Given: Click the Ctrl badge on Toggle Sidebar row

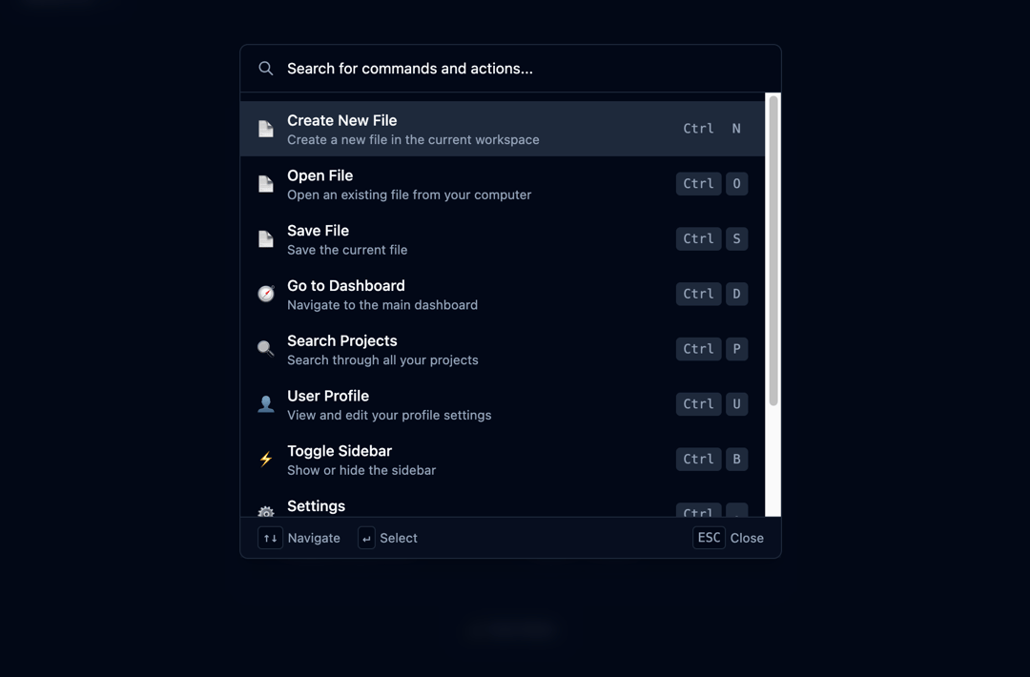Looking at the screenshot, I should click(698, 460).
